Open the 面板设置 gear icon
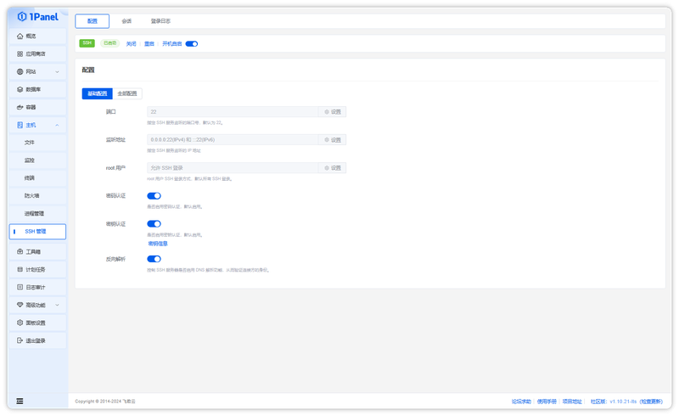Viewport: 679px width, 416px height. [20, 323]
